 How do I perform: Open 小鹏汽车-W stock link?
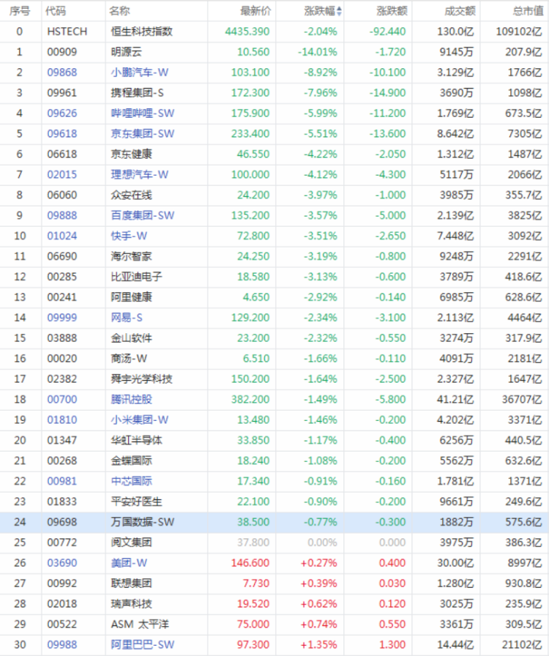click(139, 72)
